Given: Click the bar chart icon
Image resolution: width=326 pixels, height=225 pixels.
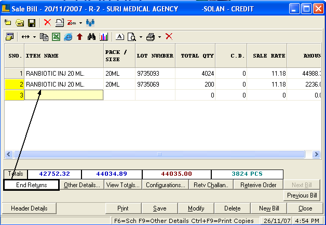Looking at the screenshot, I should [x=103, y=37].
